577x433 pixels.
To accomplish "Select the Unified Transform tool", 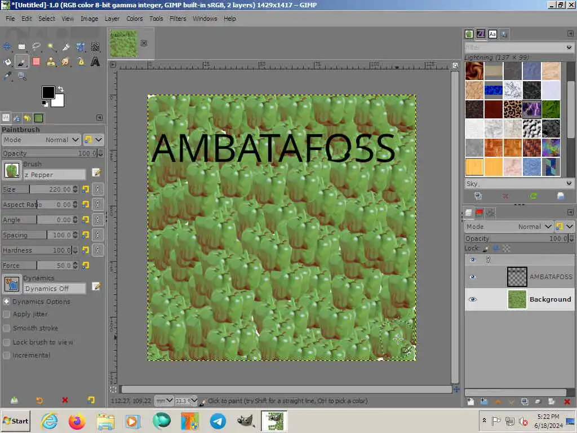I will 80,46.
